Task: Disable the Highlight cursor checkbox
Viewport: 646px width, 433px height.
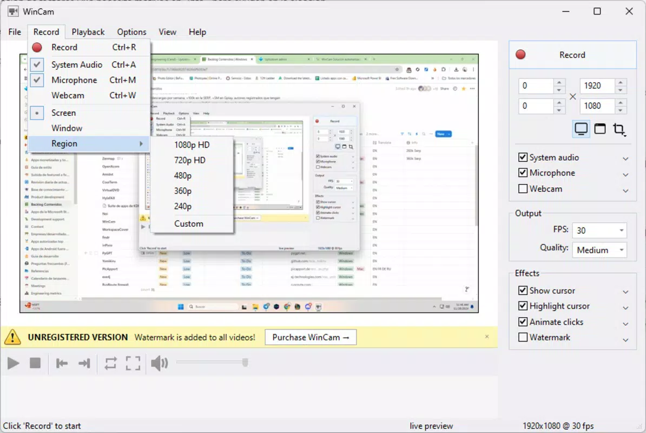Action: [x=523, y=306]
